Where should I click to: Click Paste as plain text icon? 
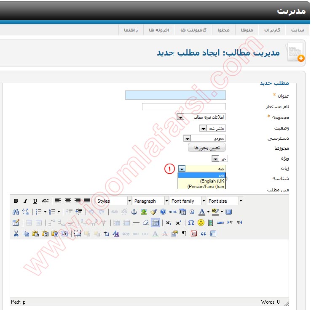(x=45, y=233)
